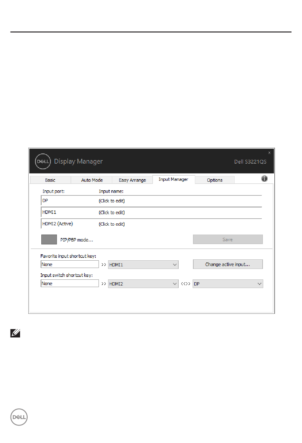Edit the input name for HDMI2 (Active)
The width and height of the screenshot is (302, 443).
click(x=112, y=224)
